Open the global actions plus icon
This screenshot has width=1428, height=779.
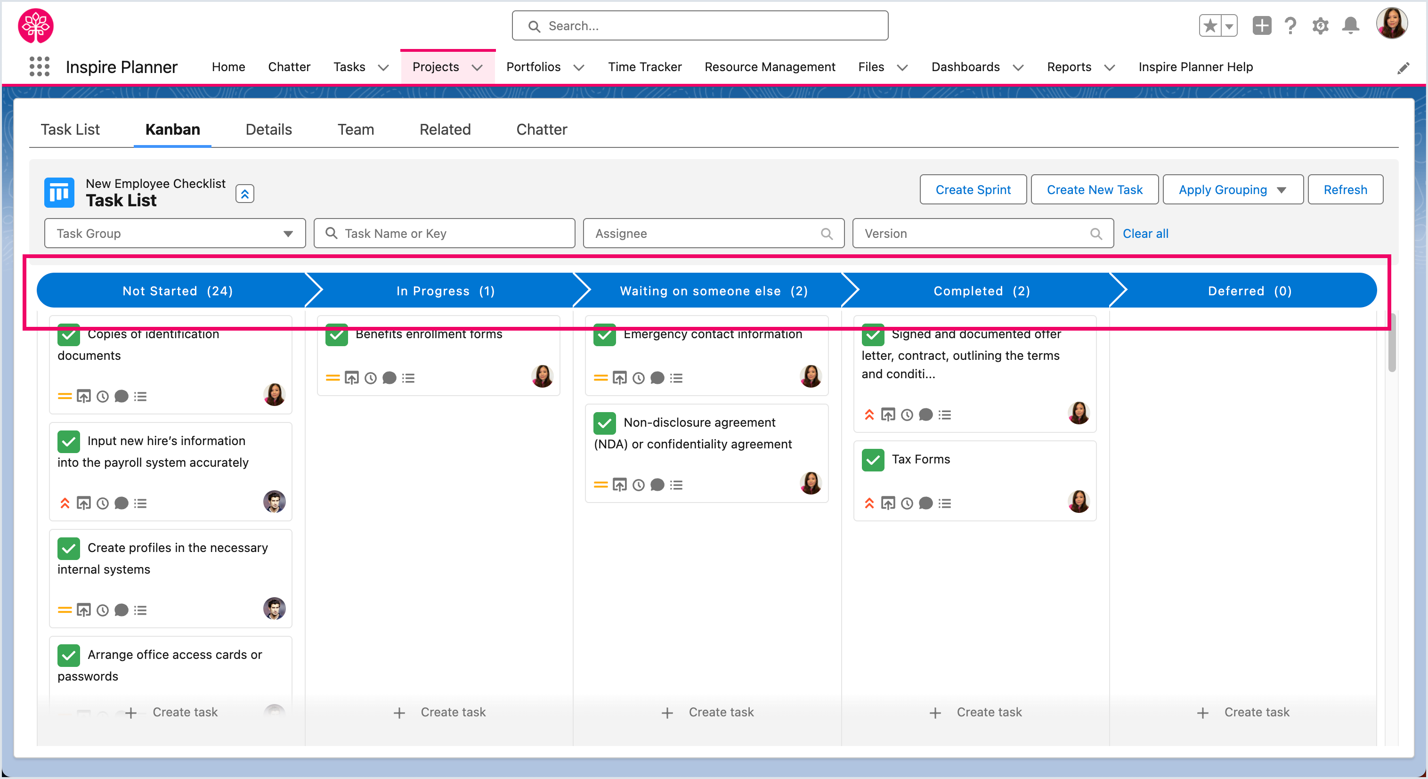[1262, 25]
